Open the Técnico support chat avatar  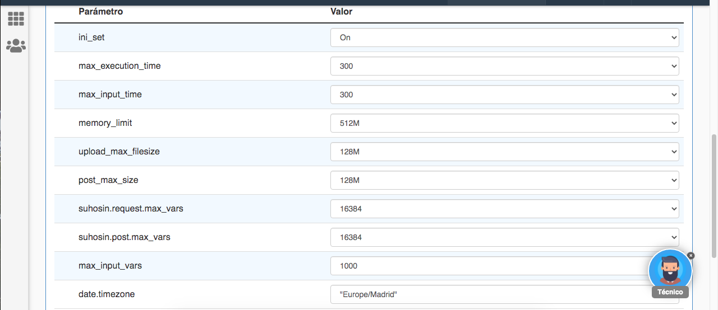tap(670, 270)
